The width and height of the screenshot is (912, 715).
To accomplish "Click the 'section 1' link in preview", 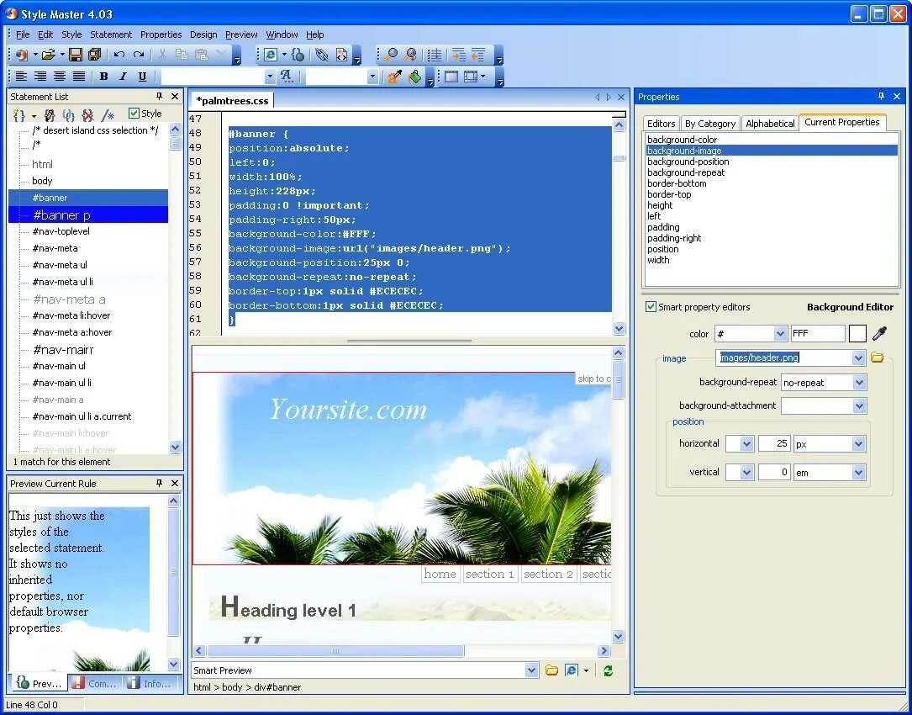I will point(490,574).
